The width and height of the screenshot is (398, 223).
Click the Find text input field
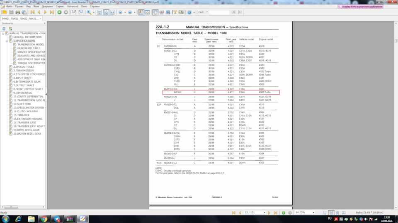(219, 12)
